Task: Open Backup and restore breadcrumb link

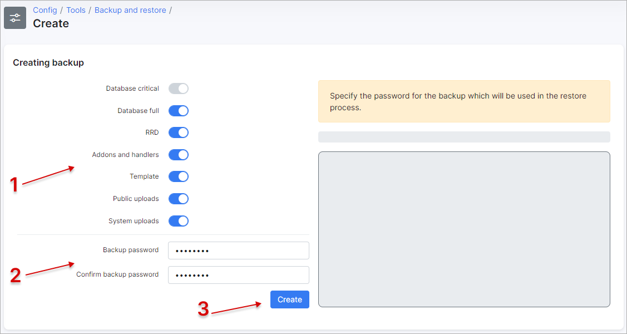Action: 130,10
